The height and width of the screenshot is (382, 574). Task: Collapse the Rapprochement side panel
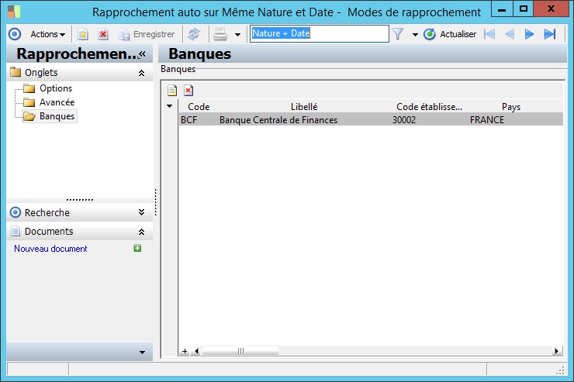coord(143,54)
